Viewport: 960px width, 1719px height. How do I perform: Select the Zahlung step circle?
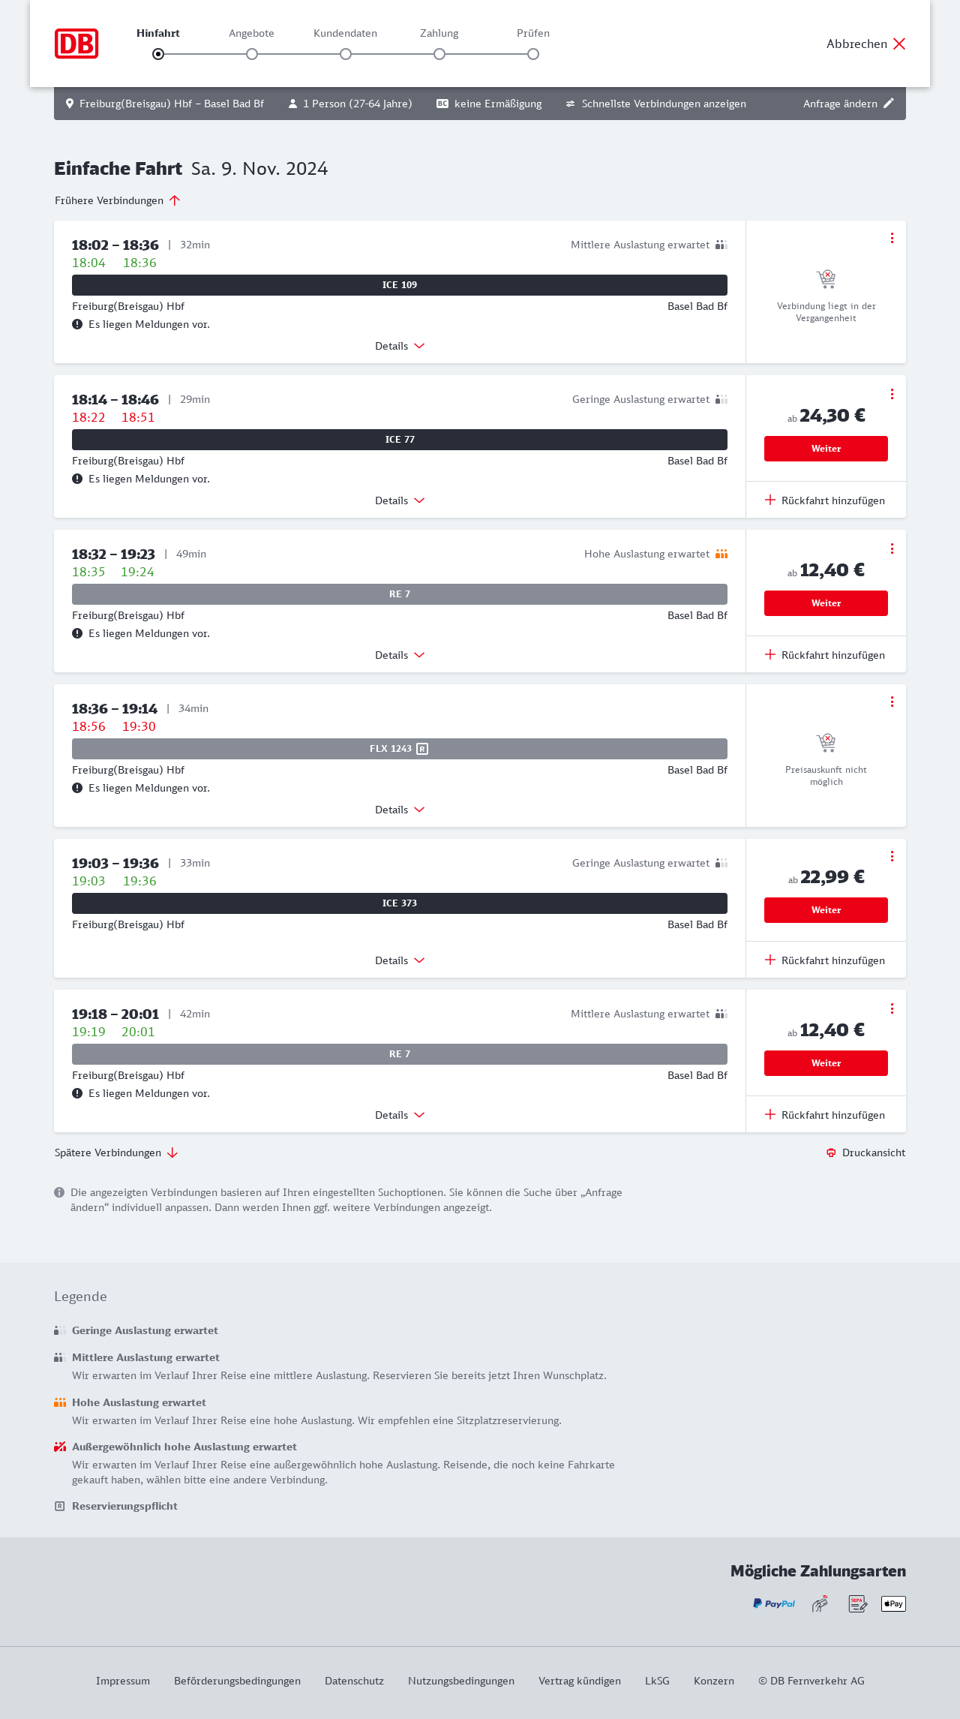click(x=439, y=54)
